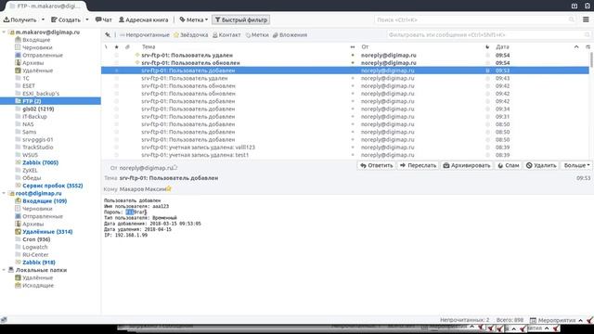Open the Zabbix (918) folder
The height and width of the screenshot is (334, 594).
pyautogui.click(x=39, y=263)
